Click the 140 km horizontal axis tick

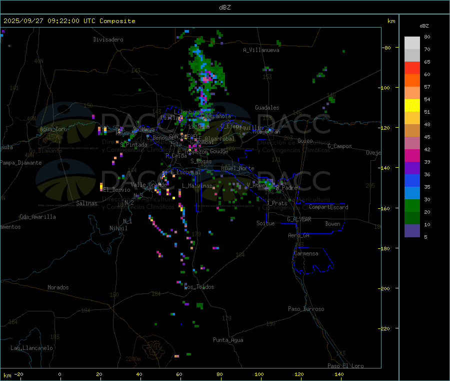pos(339,374)
